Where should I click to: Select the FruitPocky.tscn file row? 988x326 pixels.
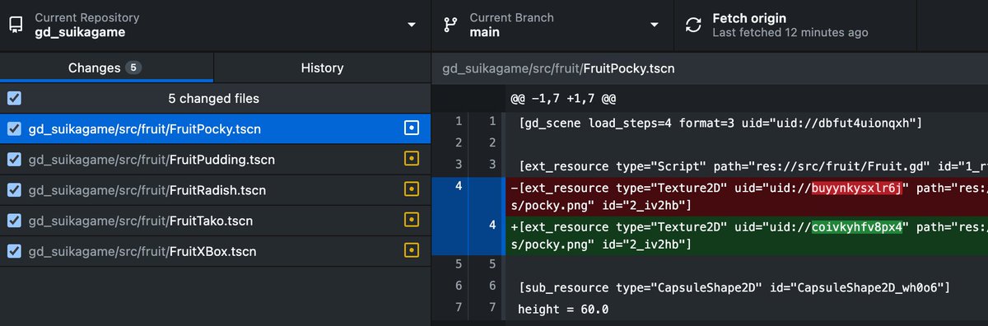pyautogui.click(x=215, y=129)
